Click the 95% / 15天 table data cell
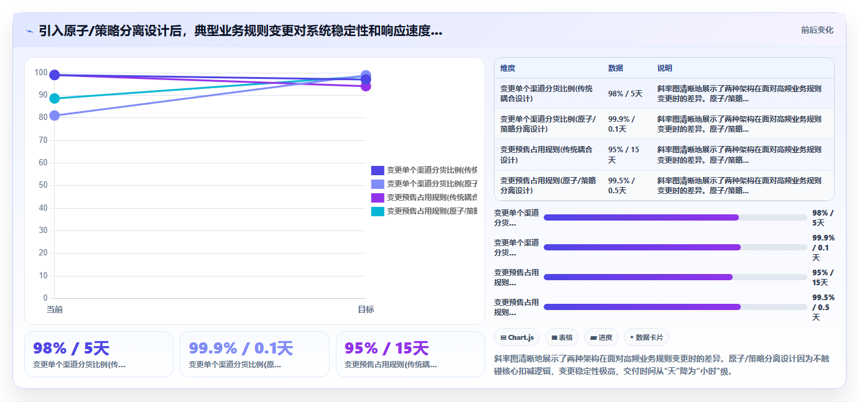Screen dimensions: 859x402 [626, 155]
